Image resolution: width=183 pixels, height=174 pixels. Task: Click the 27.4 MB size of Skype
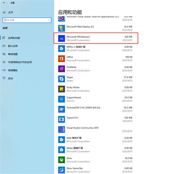tap(128, 77)
